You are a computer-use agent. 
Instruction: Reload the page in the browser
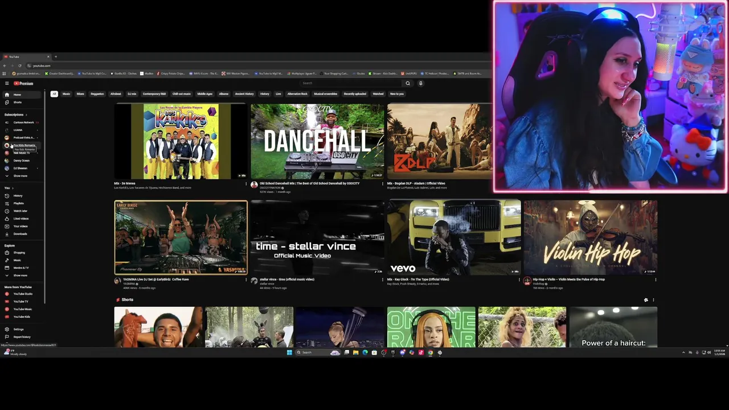tap(20, 65)
